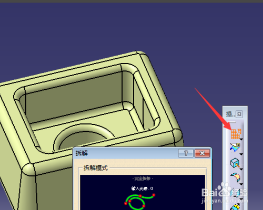The image size is (263, 210).
Task: Click the 输入元素 count text
Action: pyautogui.click(x=142, y=188)
